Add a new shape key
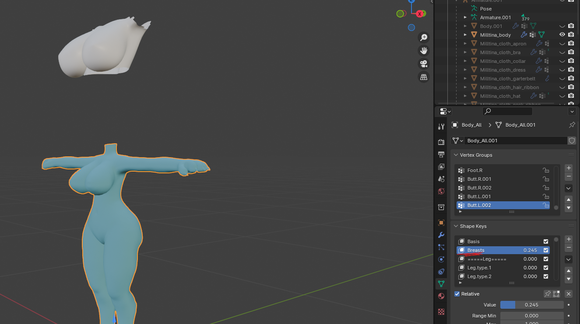 click(x=569, y=239)
